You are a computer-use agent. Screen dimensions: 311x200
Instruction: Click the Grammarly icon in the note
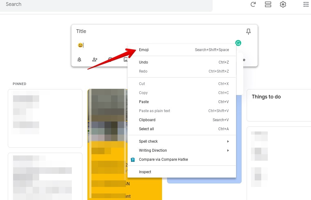click(x=238, y=43)
